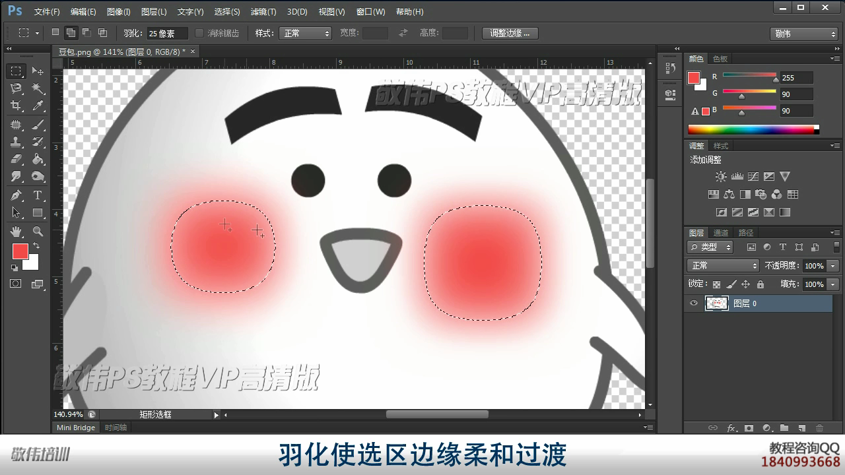
Task: Swap foreground and background colors
Action: pos(36,245)
